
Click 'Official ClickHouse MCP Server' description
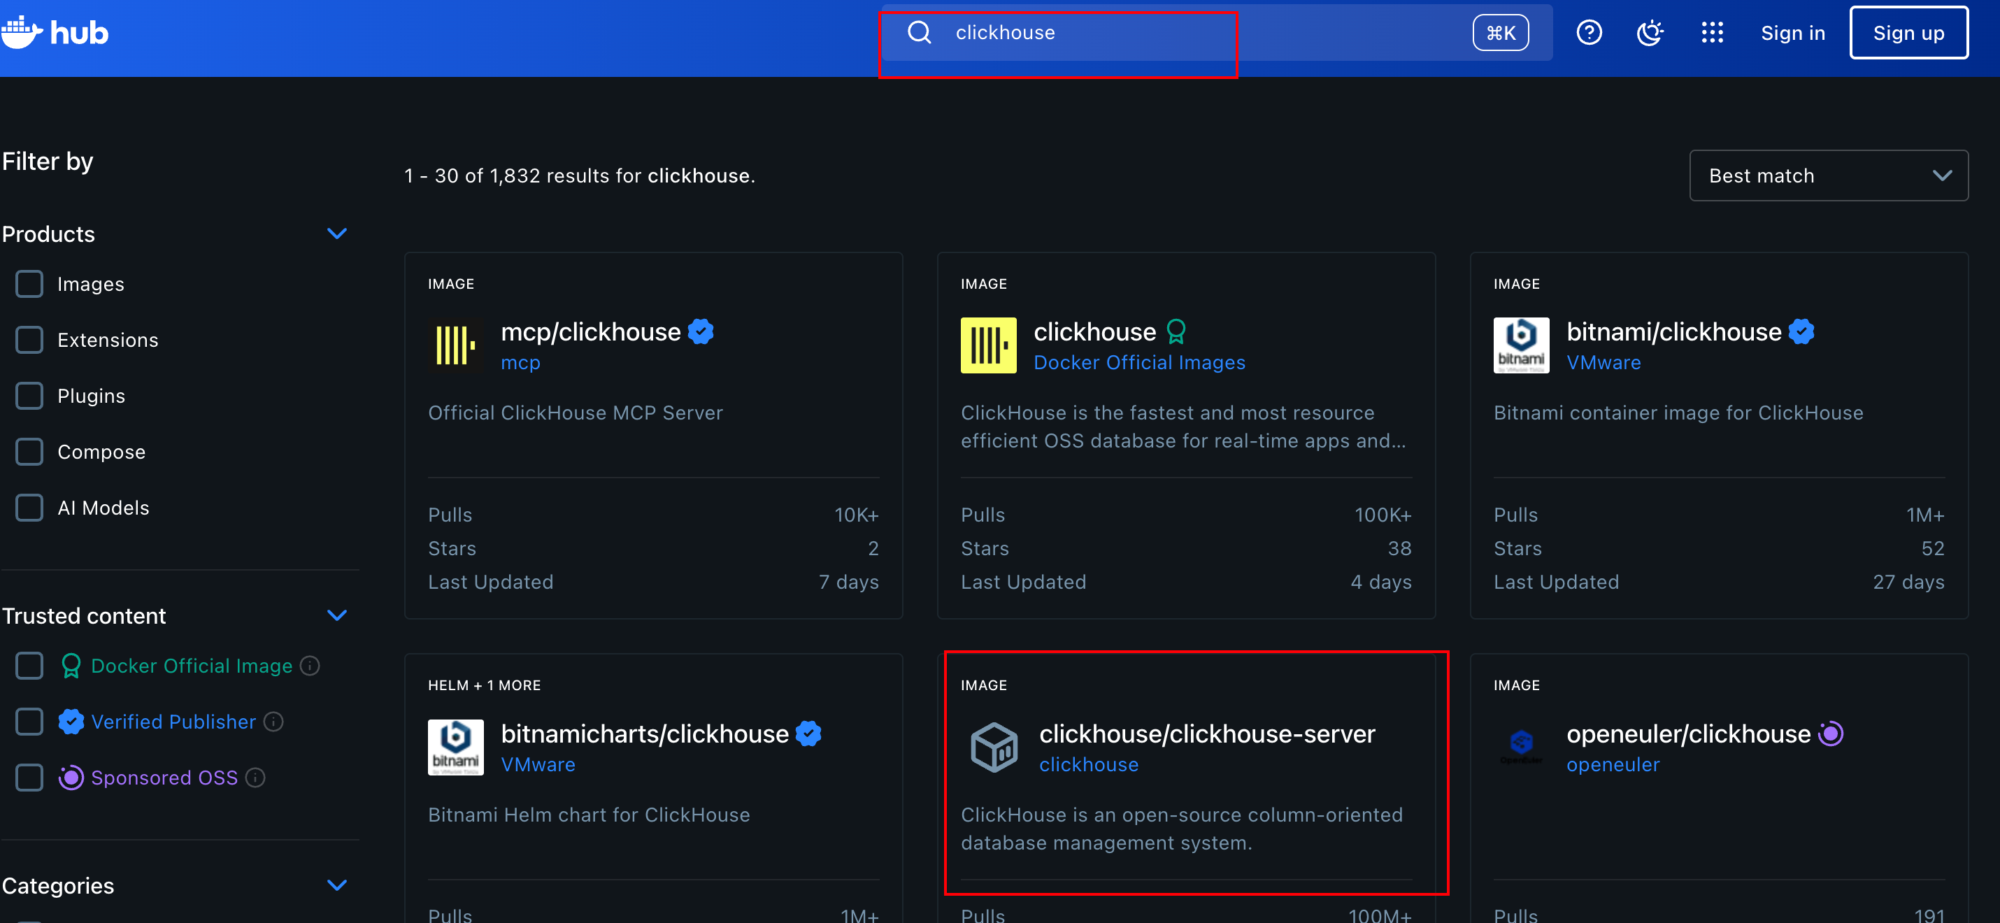coord(576,413)
